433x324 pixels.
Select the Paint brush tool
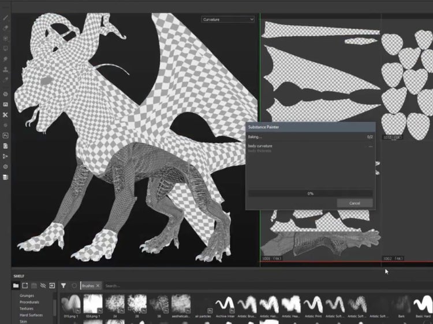(x=5, y=18)
